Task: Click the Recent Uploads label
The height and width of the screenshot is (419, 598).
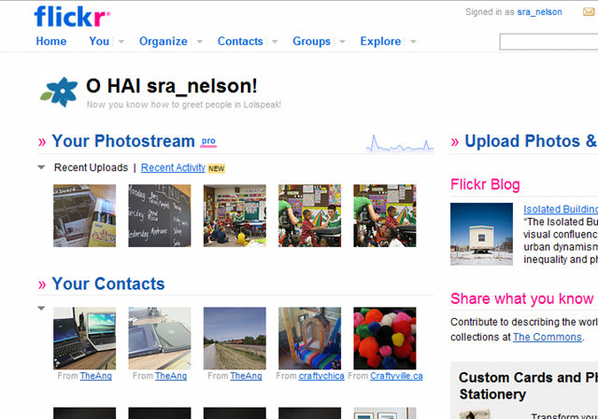Action: (91, 167)
